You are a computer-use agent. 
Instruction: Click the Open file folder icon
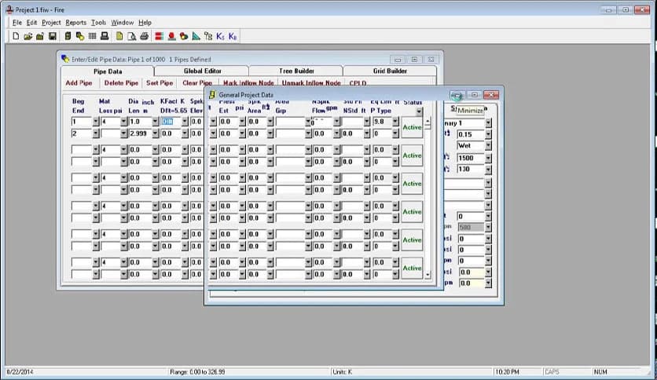(x=28, y=36)
